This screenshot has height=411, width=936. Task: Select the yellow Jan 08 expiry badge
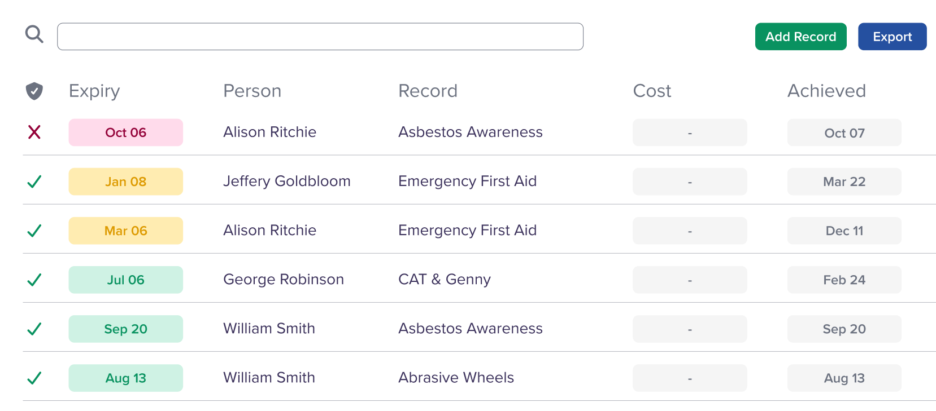(125, 182)
